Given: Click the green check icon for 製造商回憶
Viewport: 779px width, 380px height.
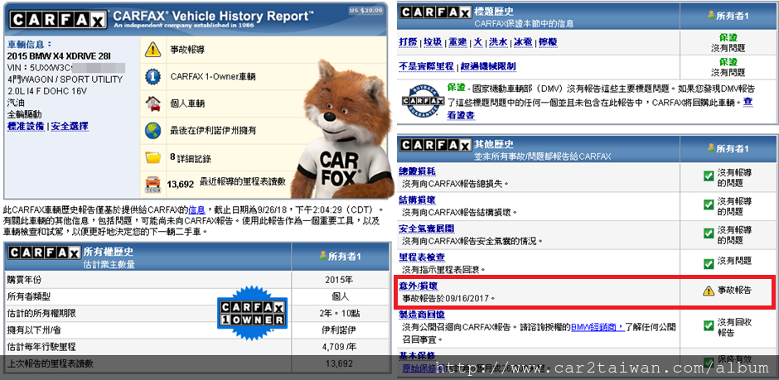Looking at the screenshot, I should tap(709, 326).
